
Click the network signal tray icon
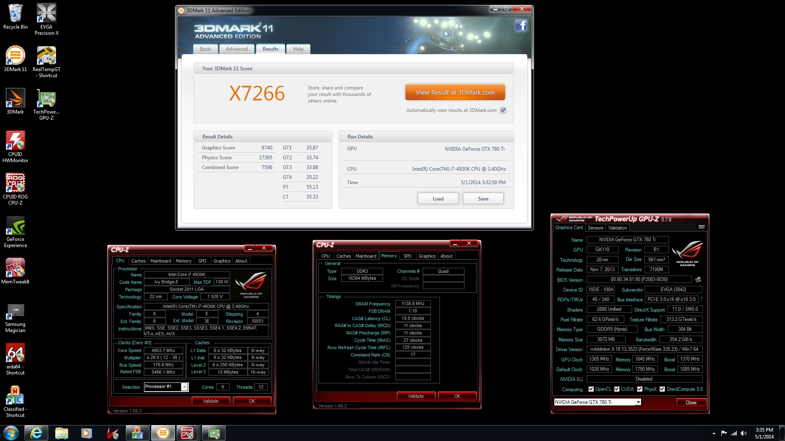click(734, 433)
